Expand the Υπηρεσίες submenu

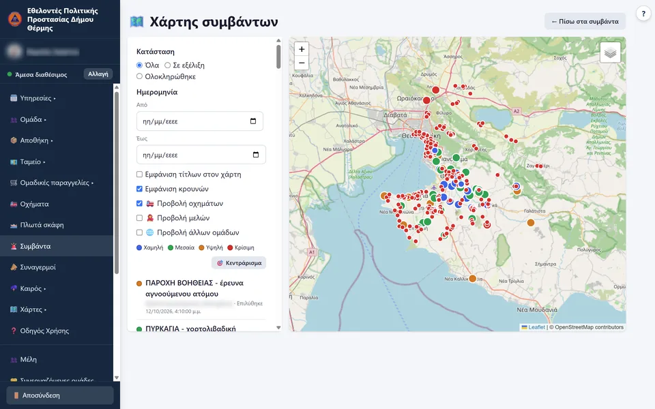point(57,98)
